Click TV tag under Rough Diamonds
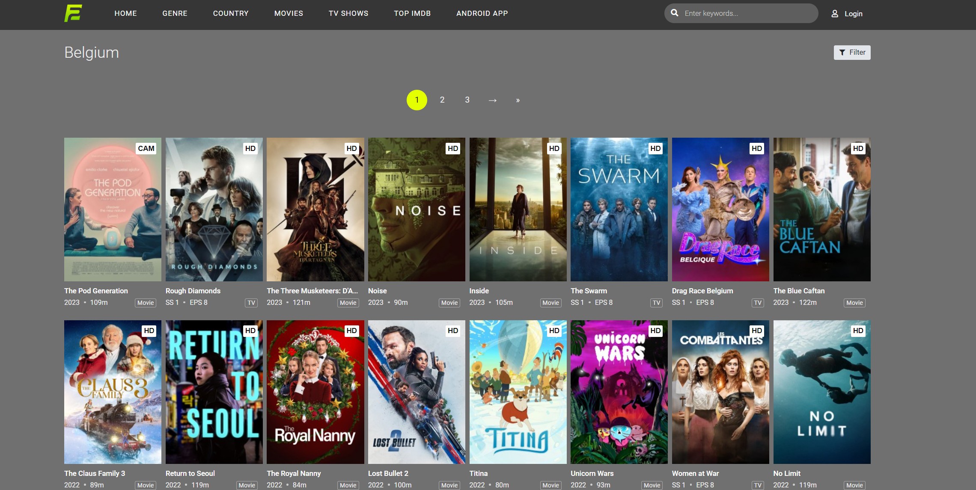The width and height of the screenshot is (976, 490). click(251, 303)
